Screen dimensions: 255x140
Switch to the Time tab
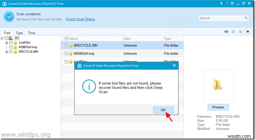[32, 33]
